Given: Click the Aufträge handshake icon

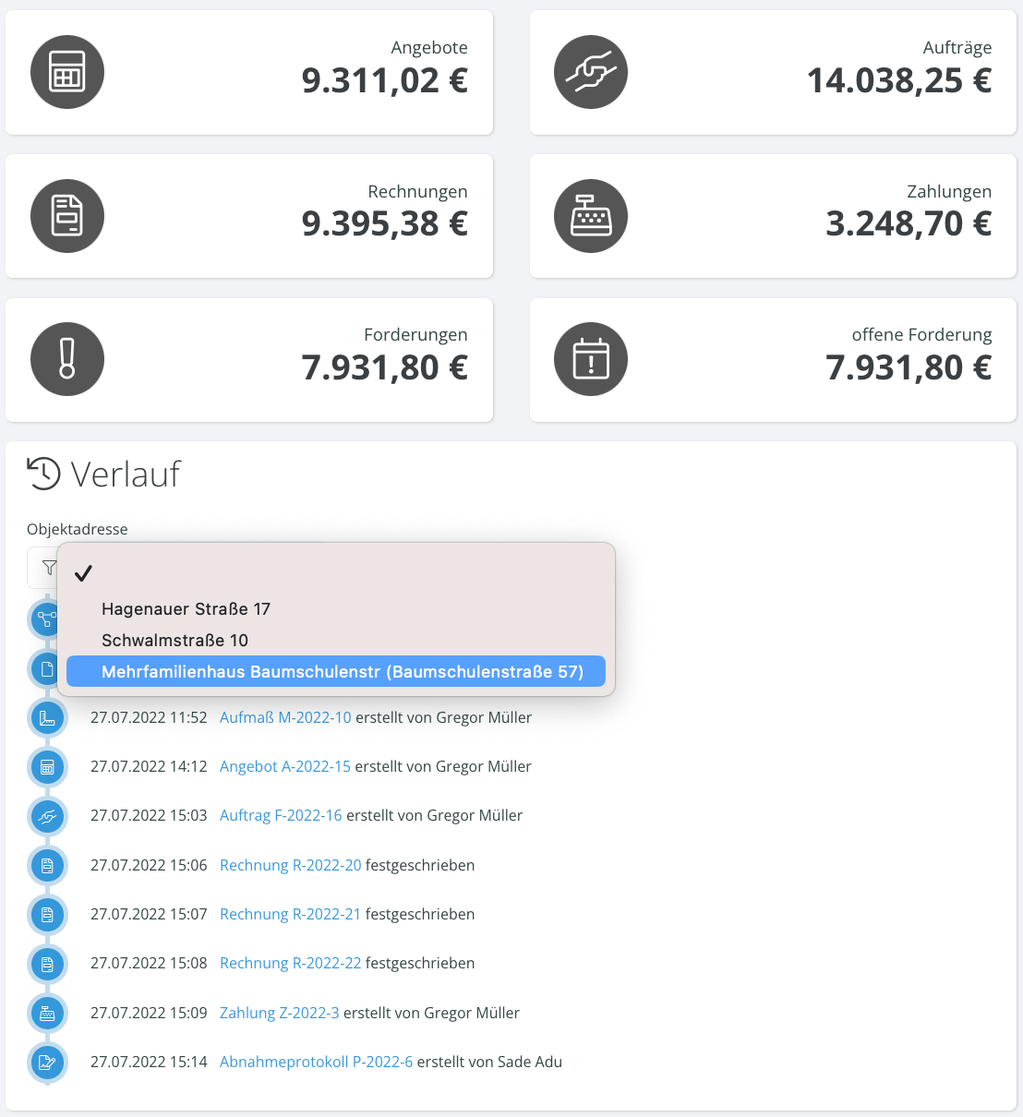Looking at the screenshot, I should click(591, 72).
